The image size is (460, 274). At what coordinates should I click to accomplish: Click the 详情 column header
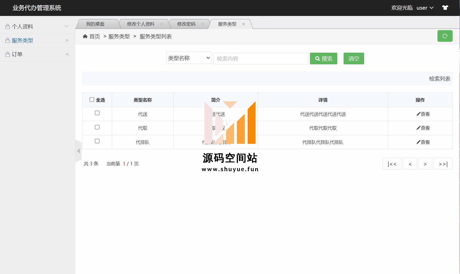[x=323, y=100]
